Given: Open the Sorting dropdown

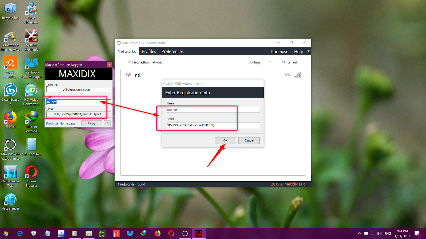Looking at the screenshot, I should click(x=260, y=62).
